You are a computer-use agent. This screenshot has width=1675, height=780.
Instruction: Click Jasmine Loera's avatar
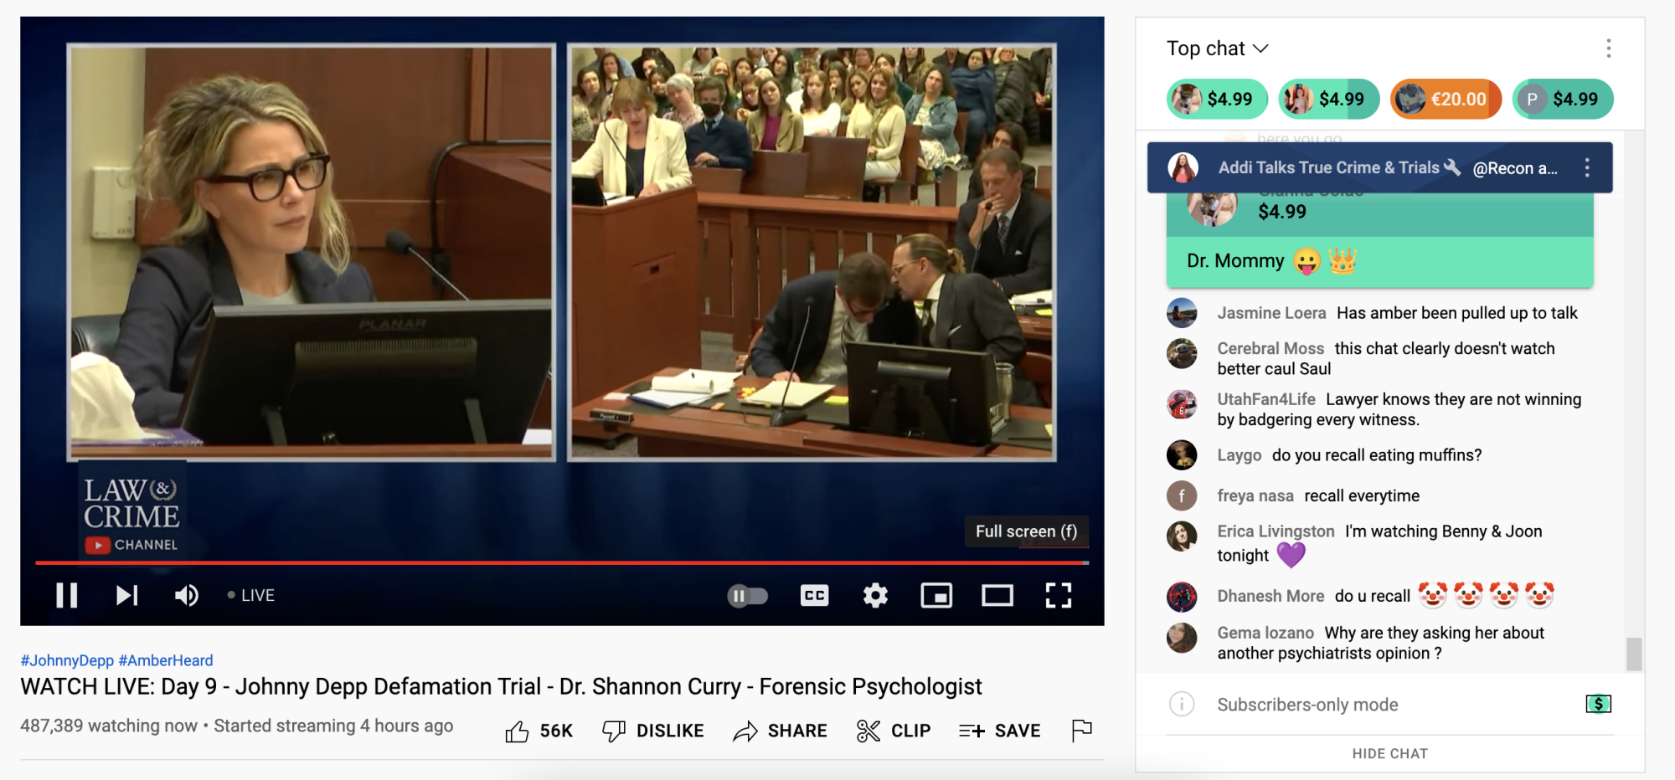(1182, 313)
